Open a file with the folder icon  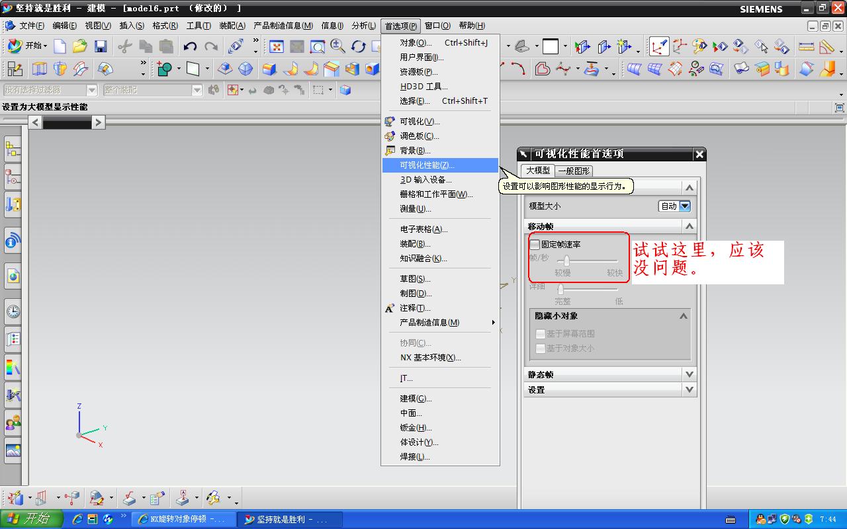pyautogui.click(x=80, y=46)
